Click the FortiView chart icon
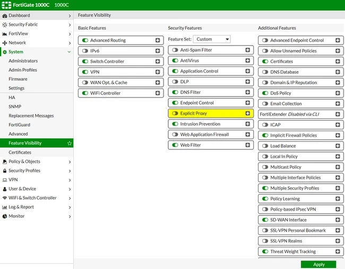The height and width of the screenshot is (269, 345). [4, 34]
